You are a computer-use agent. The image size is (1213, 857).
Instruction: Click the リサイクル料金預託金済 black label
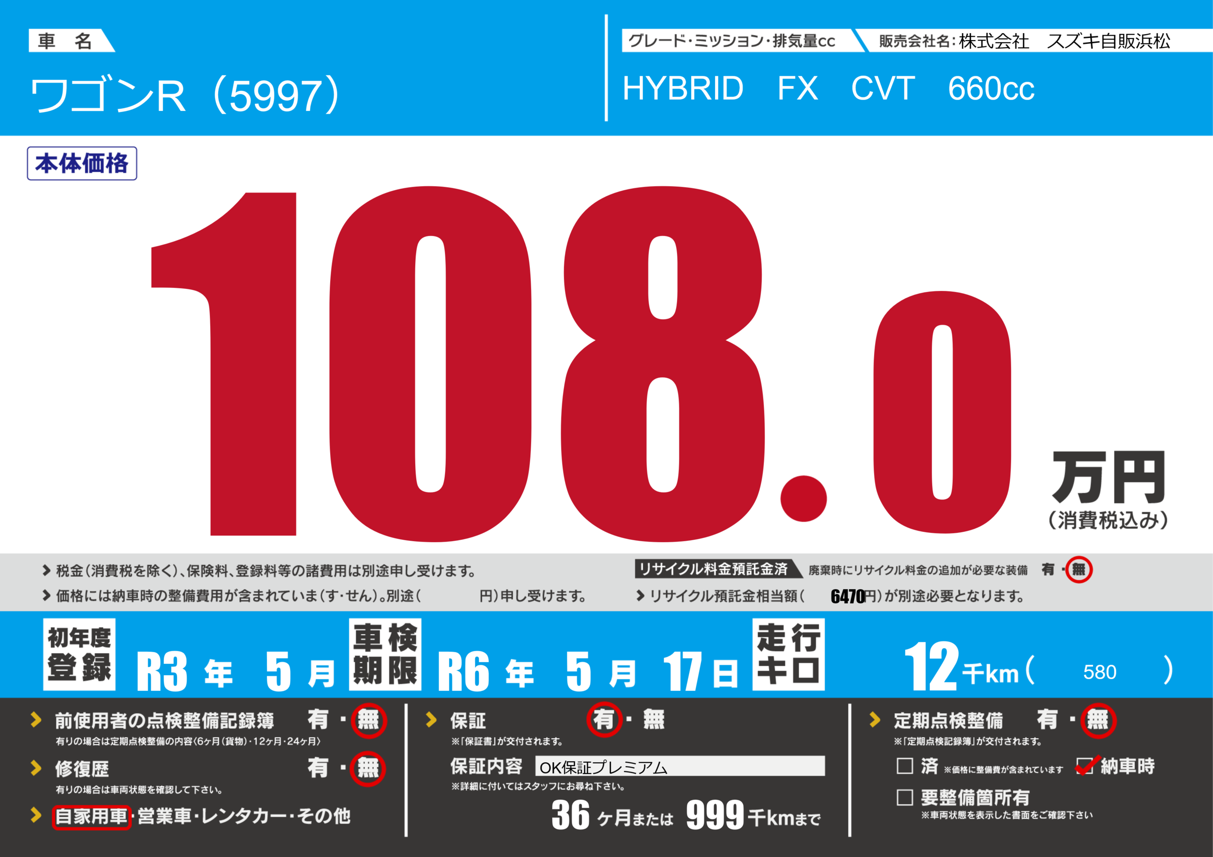(713, 569)
